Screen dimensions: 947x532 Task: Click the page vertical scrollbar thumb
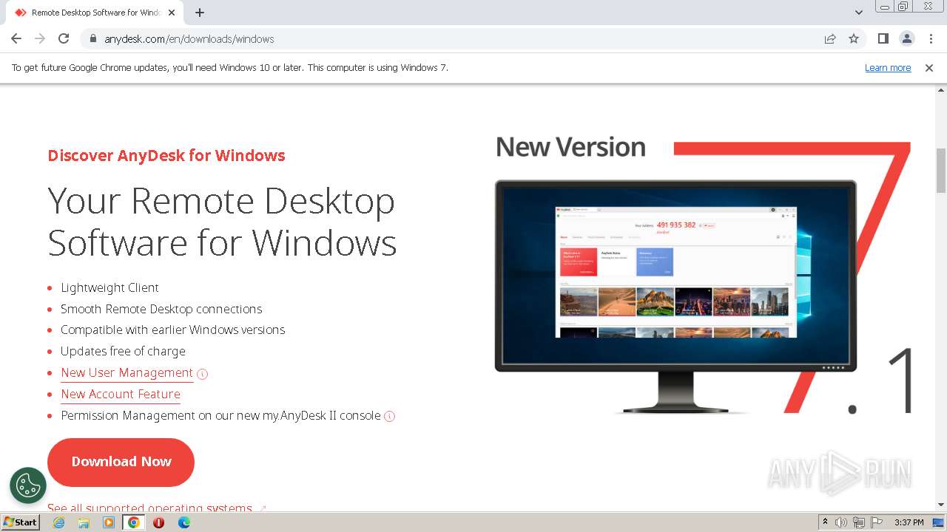[x=941, y=170]
